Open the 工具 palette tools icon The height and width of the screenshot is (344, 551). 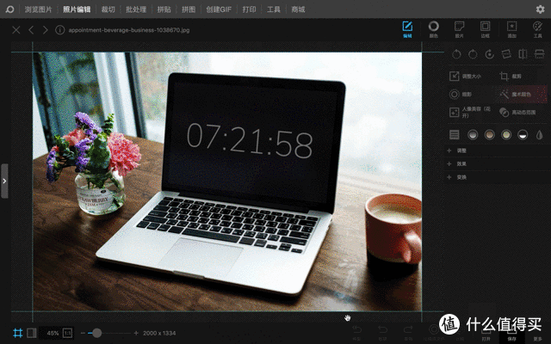tap(537, 29)
